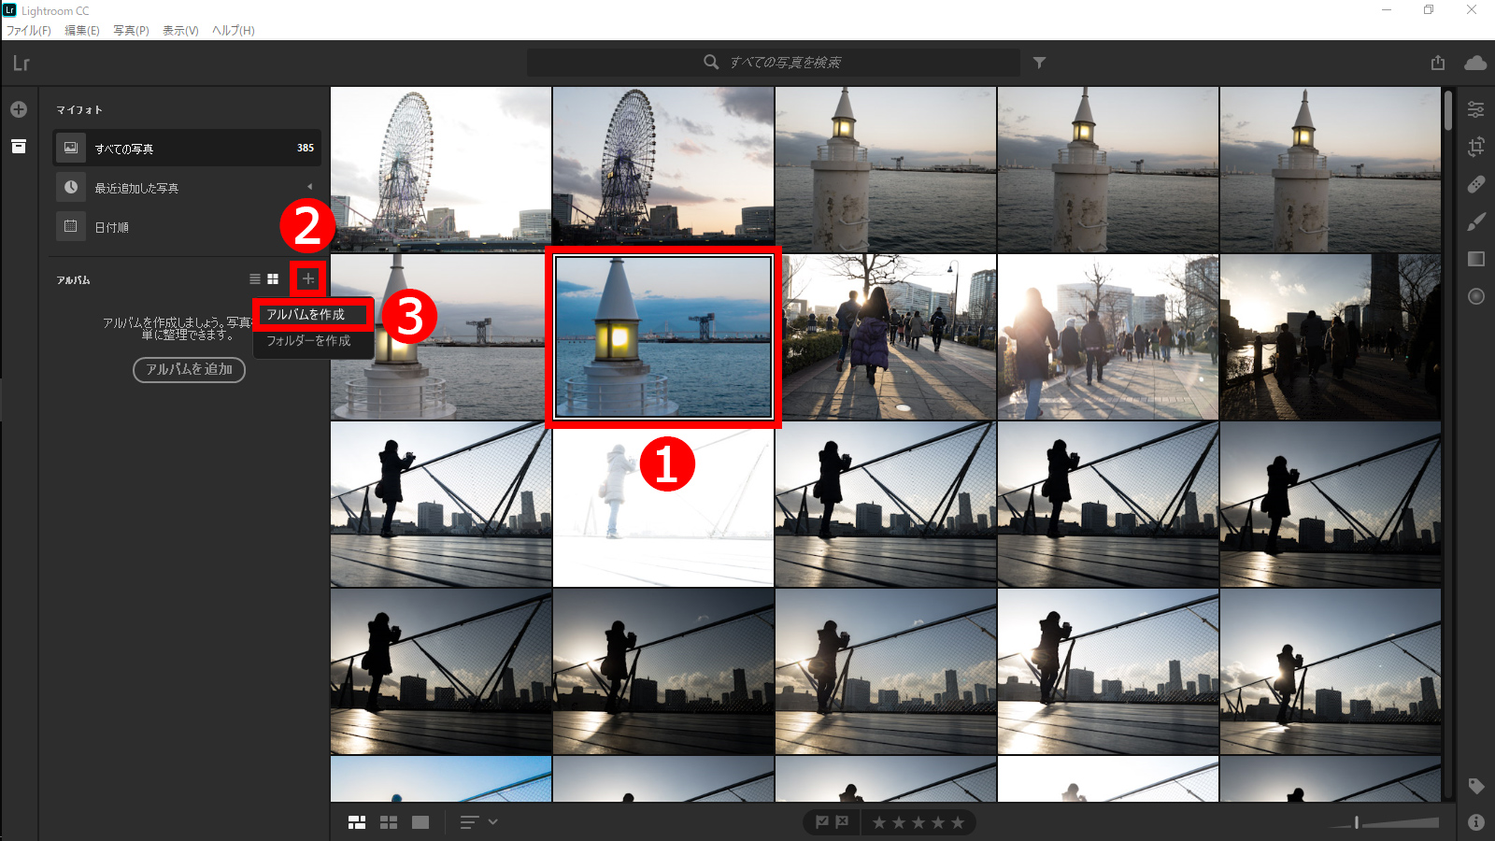The height and width of the screenshot is (841, 1495).
Task: Select the Crop and Rotate tool
Action: 1476,147
